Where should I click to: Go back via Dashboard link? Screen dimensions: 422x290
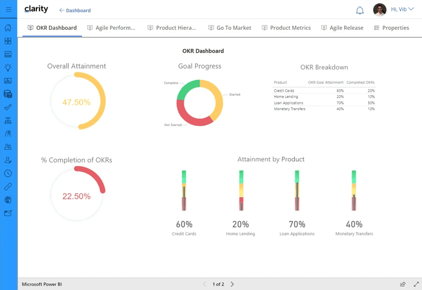(75, 10)
